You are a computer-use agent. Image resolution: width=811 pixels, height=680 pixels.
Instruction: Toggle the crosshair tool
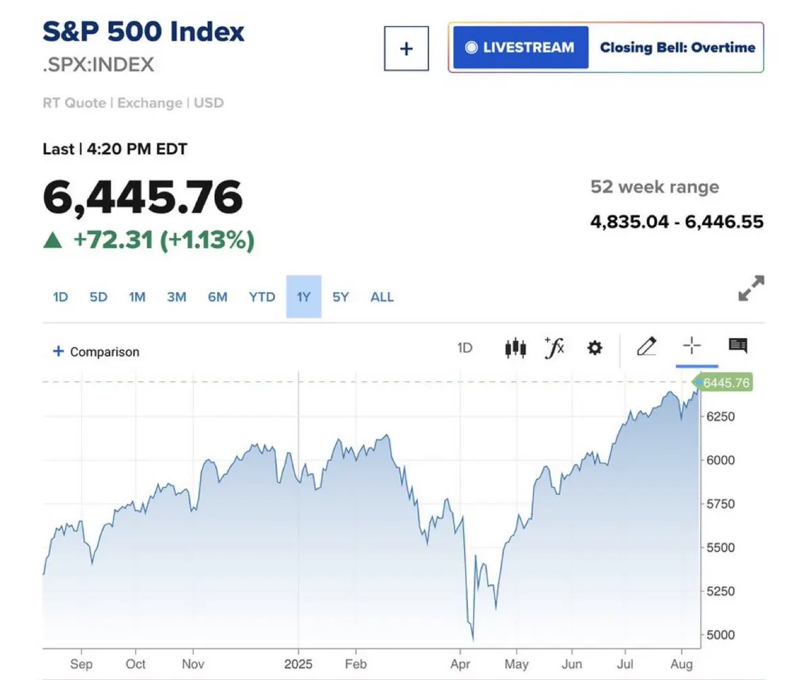coord(692,346)
